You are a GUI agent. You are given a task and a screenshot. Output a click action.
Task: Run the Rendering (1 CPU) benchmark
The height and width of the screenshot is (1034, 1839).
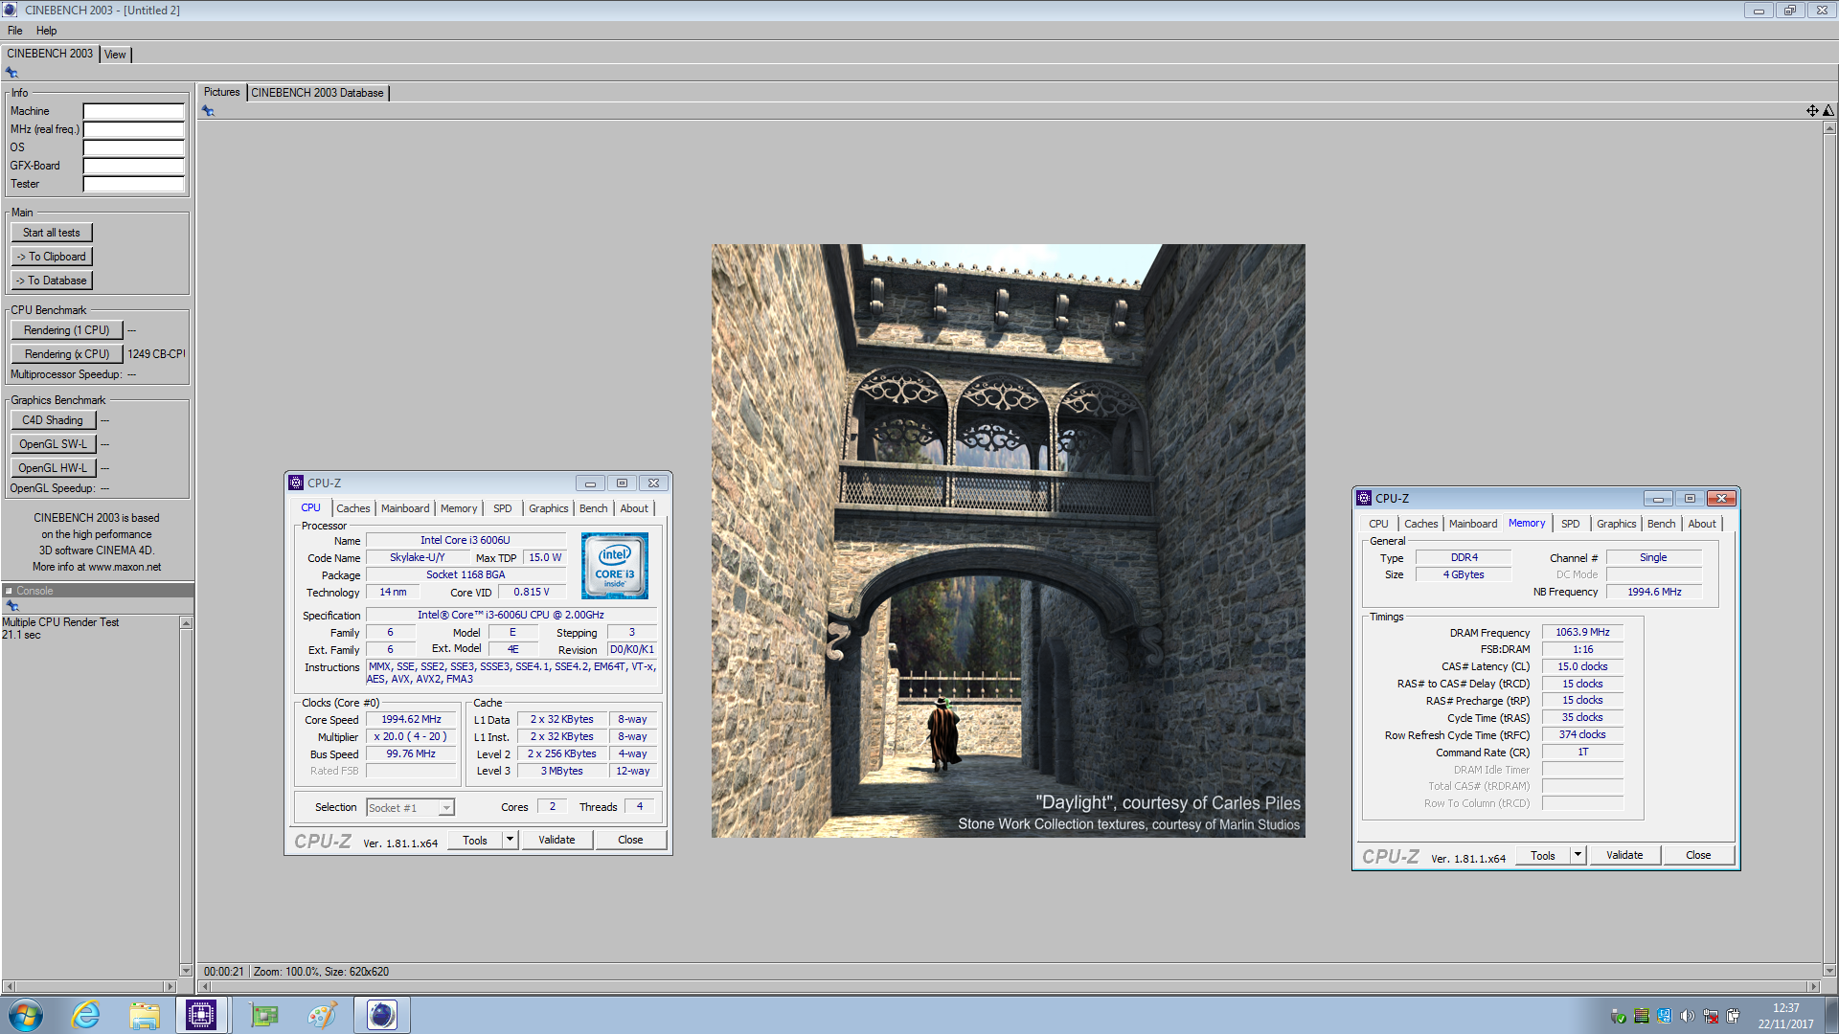[67, 330]
